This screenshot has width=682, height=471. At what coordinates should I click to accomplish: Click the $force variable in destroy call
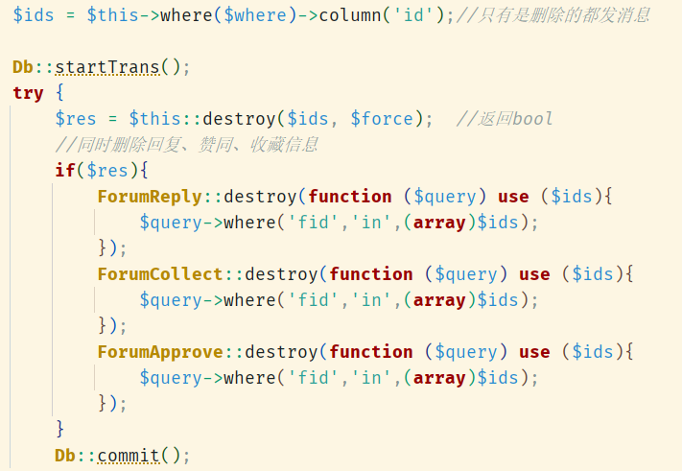click(382, 119)
